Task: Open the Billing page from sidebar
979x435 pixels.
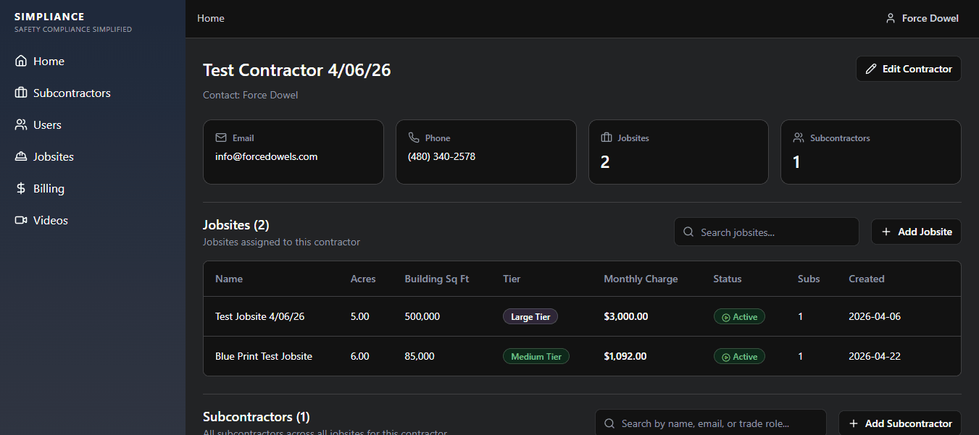Action: (x=93, y=189)
